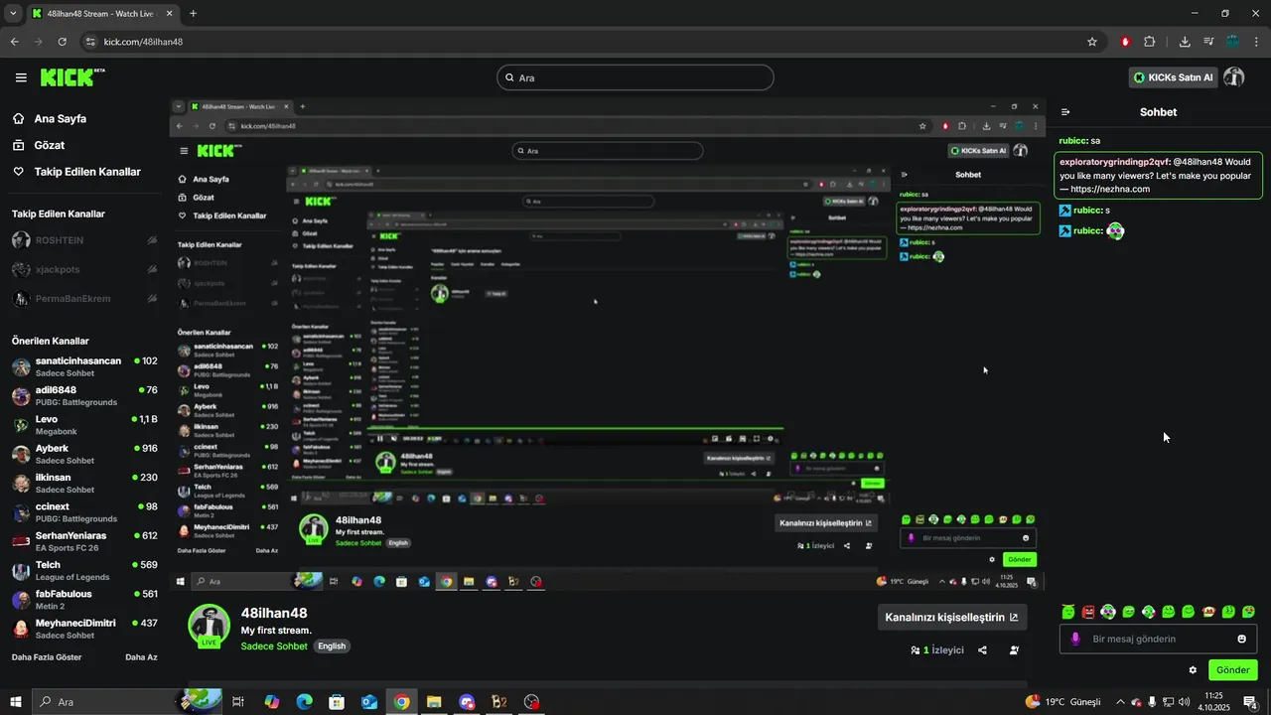
Task: Open Chrome downloads icon
Action: [x=1185, y=42]
